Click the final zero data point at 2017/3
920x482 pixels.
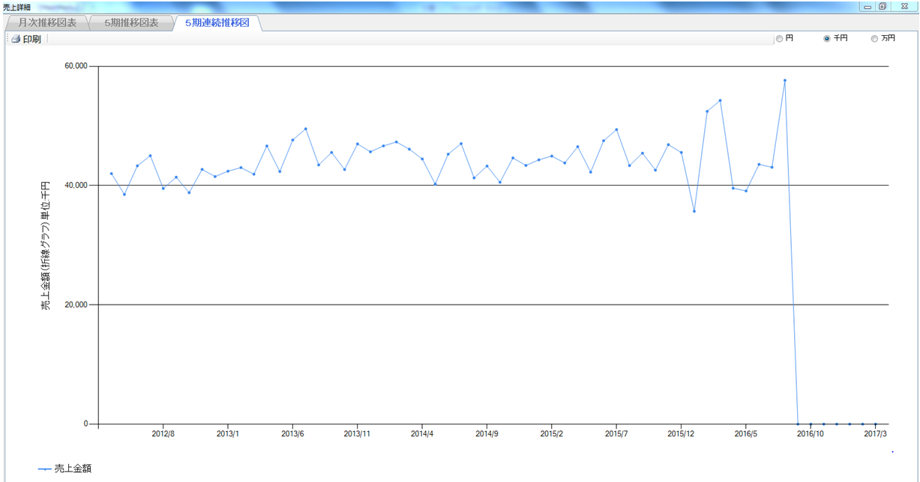click(875, 424)
